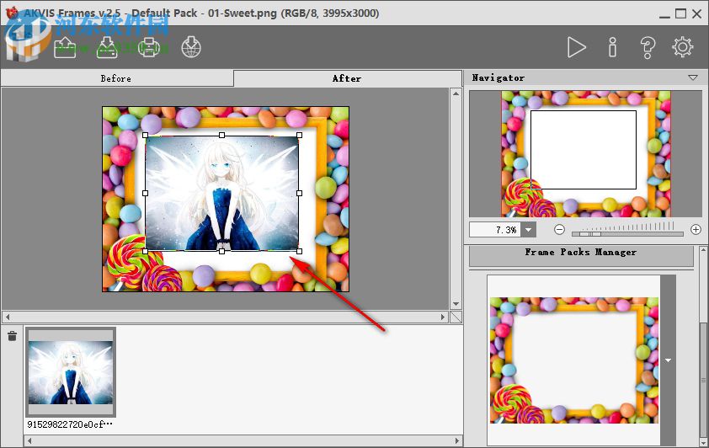Click settings panel scroll up arrow
The image size is (709, 448).
(x=703, y=250)
